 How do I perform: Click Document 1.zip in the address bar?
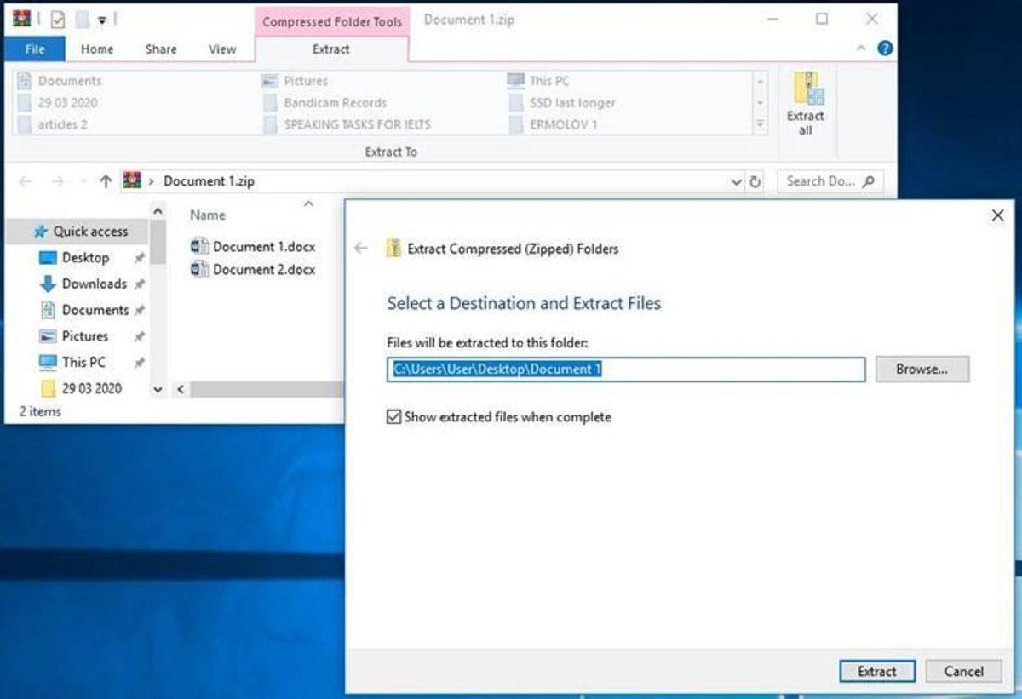pyautogui.click(x=209, y=181)
